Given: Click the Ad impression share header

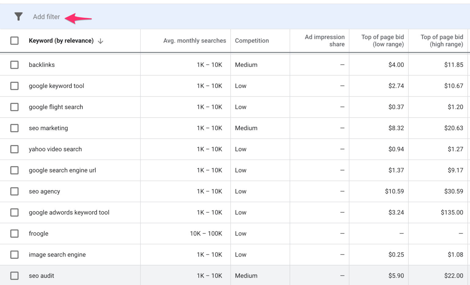Looking at the screenshot, I should (x=324, y=40).
